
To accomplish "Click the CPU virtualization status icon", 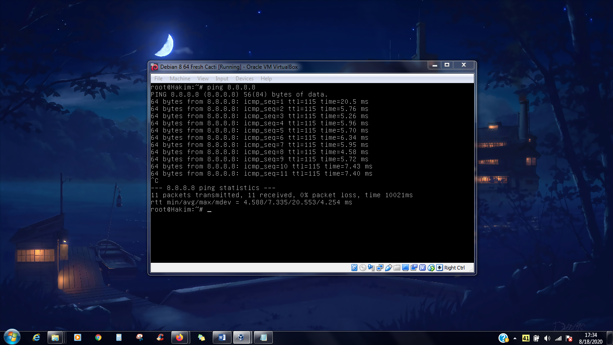I will tap(422, 268).
